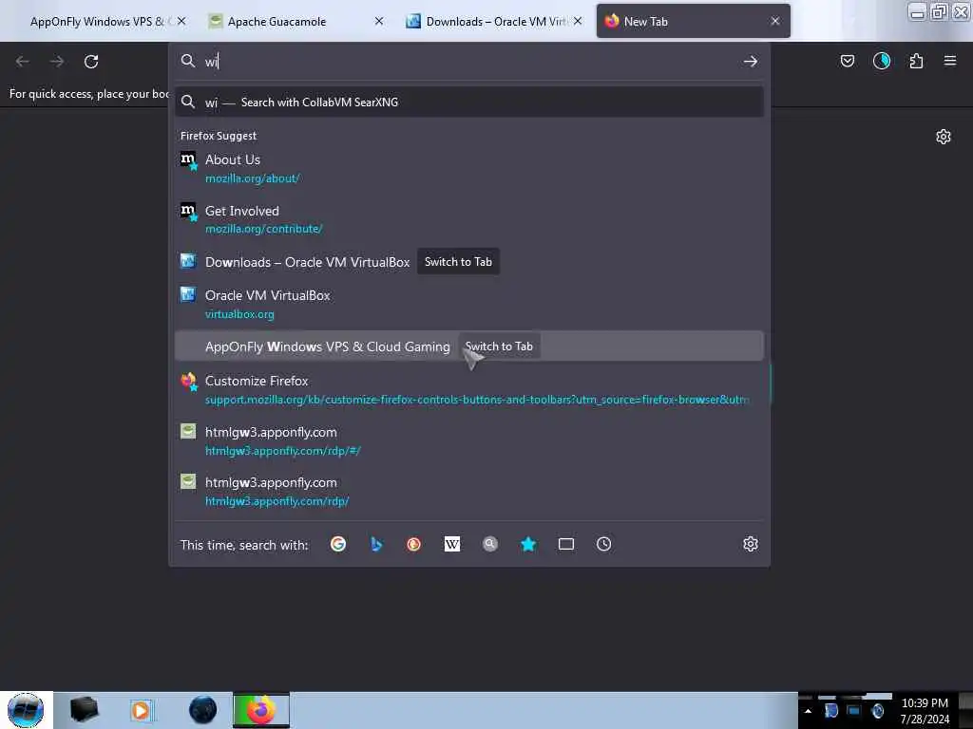Click the monitor tray icon in system tray
Screen dimensions: 973x729
[x=854, y=711]
